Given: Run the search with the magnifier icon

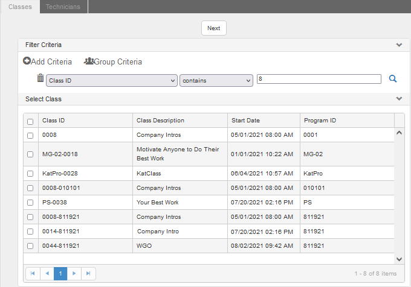Looking at the screenshot, I should point(393,78).
